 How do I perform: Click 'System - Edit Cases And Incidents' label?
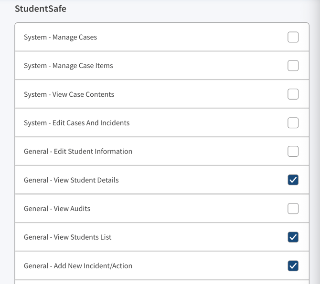[76, 123]
